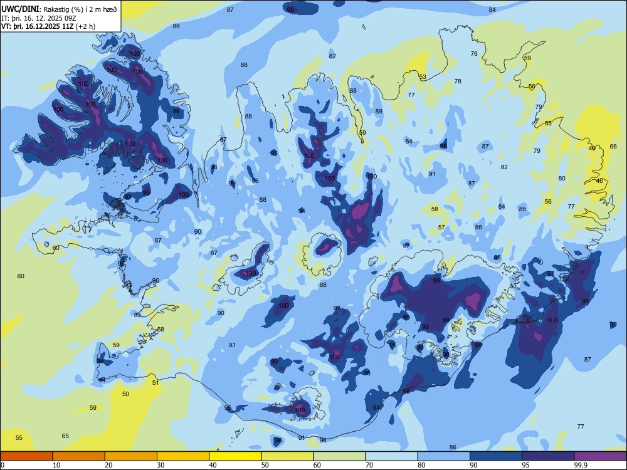Pick the indigo 95–99.9 legend swatch
The image size is (627, 470).
(x=548, y=456)
